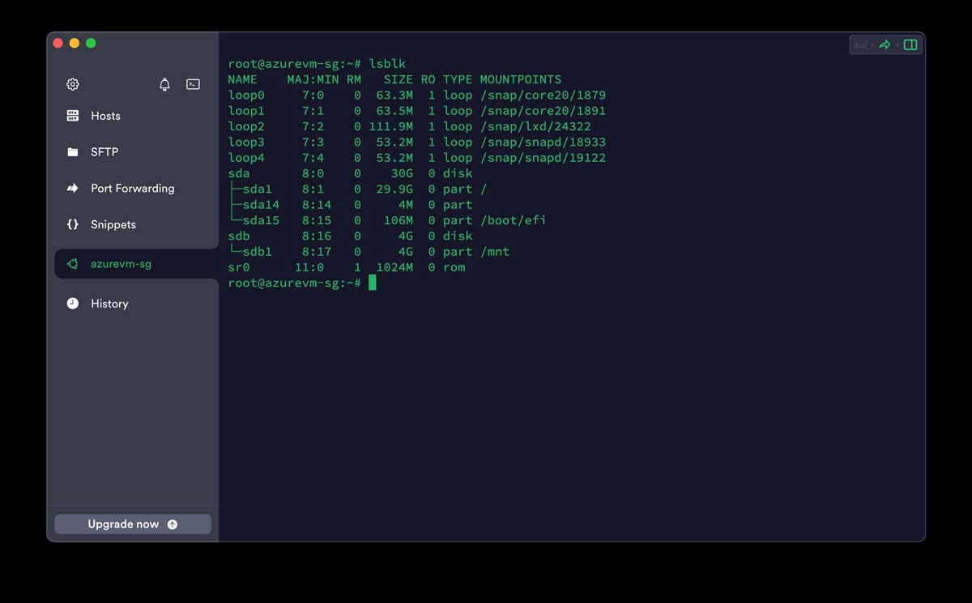972x603 pixels.
Task: Click the '30G' size value
Action: 402,173
